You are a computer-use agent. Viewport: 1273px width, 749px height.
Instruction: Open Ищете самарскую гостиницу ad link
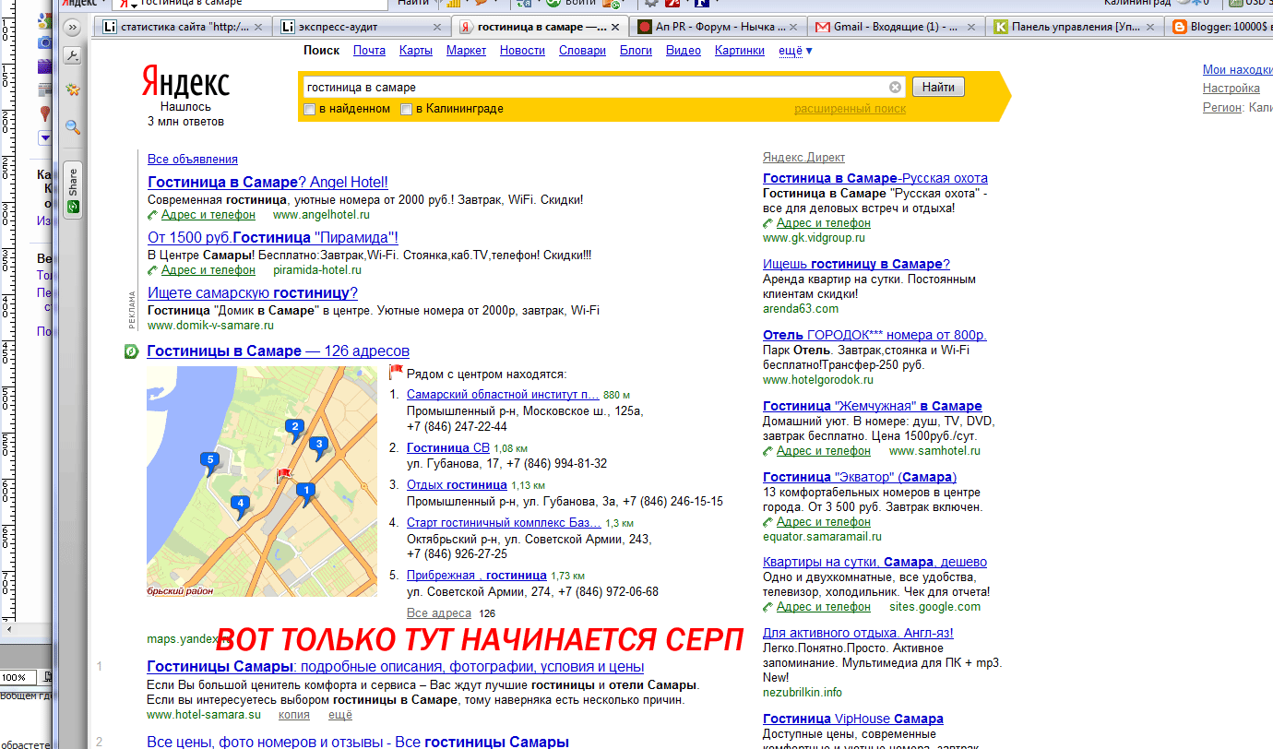(x=253, y=293)
